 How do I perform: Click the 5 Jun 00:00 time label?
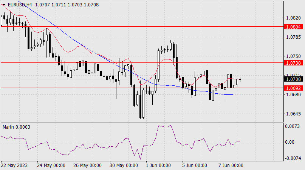click(194, 165)
